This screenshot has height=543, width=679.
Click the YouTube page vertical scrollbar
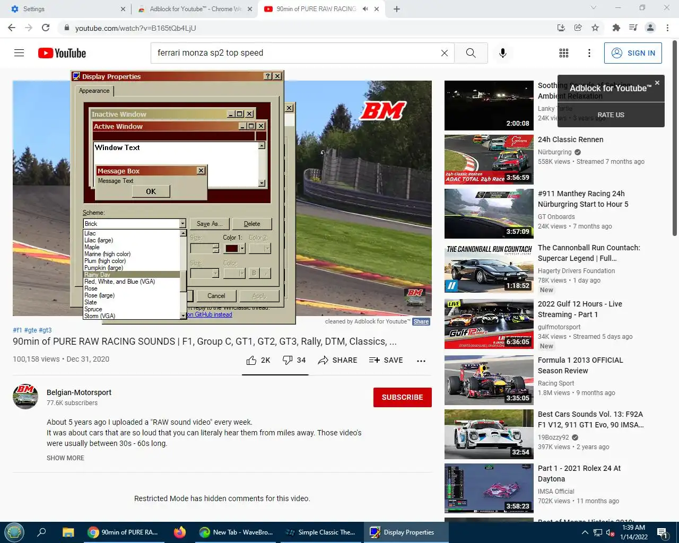click(x=675, y=138)
